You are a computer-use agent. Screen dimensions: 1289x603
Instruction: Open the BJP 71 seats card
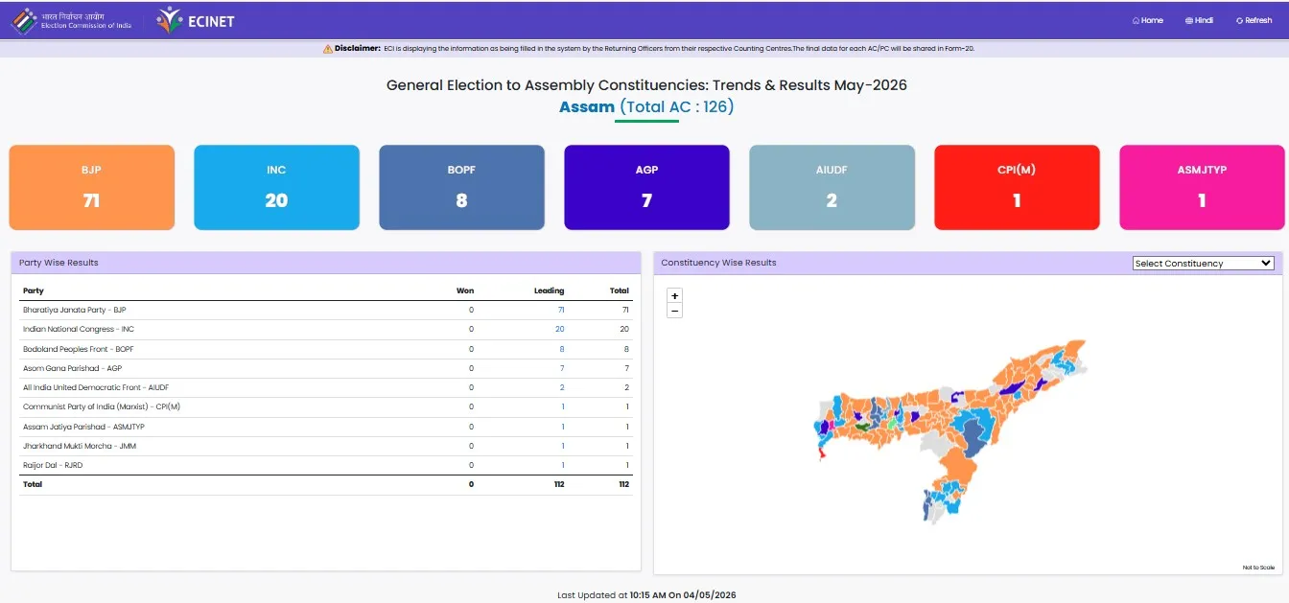92,188
